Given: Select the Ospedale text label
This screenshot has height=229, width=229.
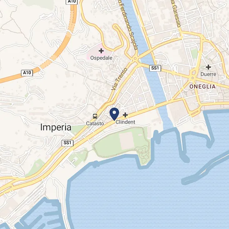Looking at the screenshot, I should tap(101, 58).
